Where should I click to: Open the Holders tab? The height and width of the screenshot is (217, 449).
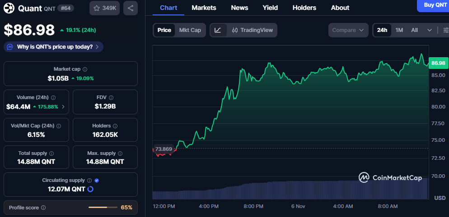(x=304, y=8)
